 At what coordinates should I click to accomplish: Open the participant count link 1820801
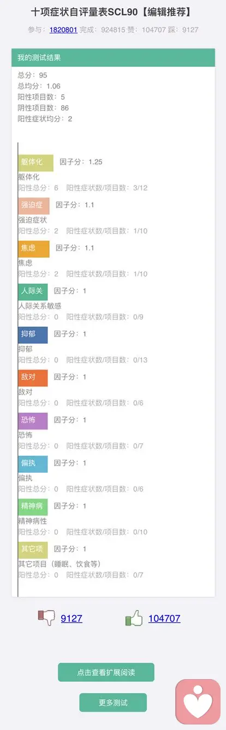pyautogui.click(x=63, y=30)
